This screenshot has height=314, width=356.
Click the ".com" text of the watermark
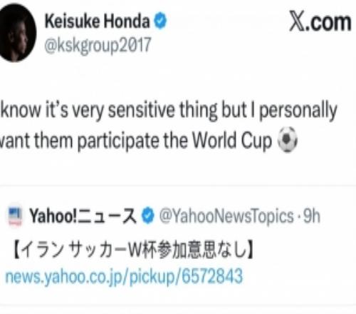(x=328, y=22)
